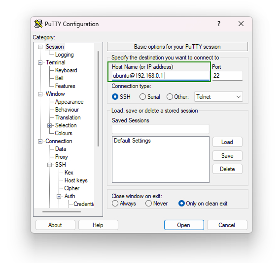Open the Appearance category
This screenshot has height=263, width=280.
pos(70,102)
